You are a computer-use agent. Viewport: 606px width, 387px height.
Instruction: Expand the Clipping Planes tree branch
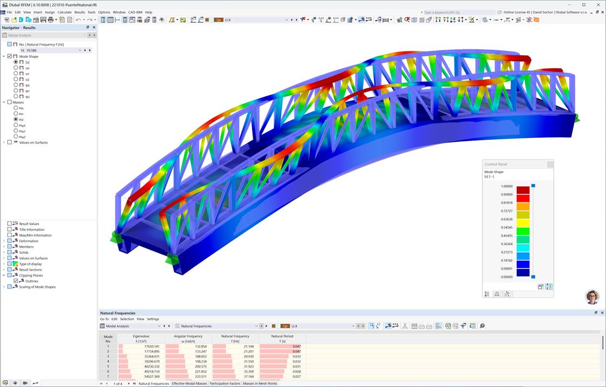pyautogui.click(x=4, y=275)
